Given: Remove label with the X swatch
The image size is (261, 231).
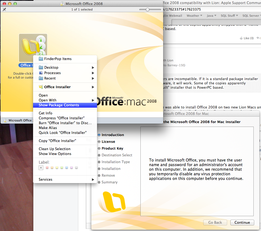Looking at the screenshot, I should pos(41,167).
